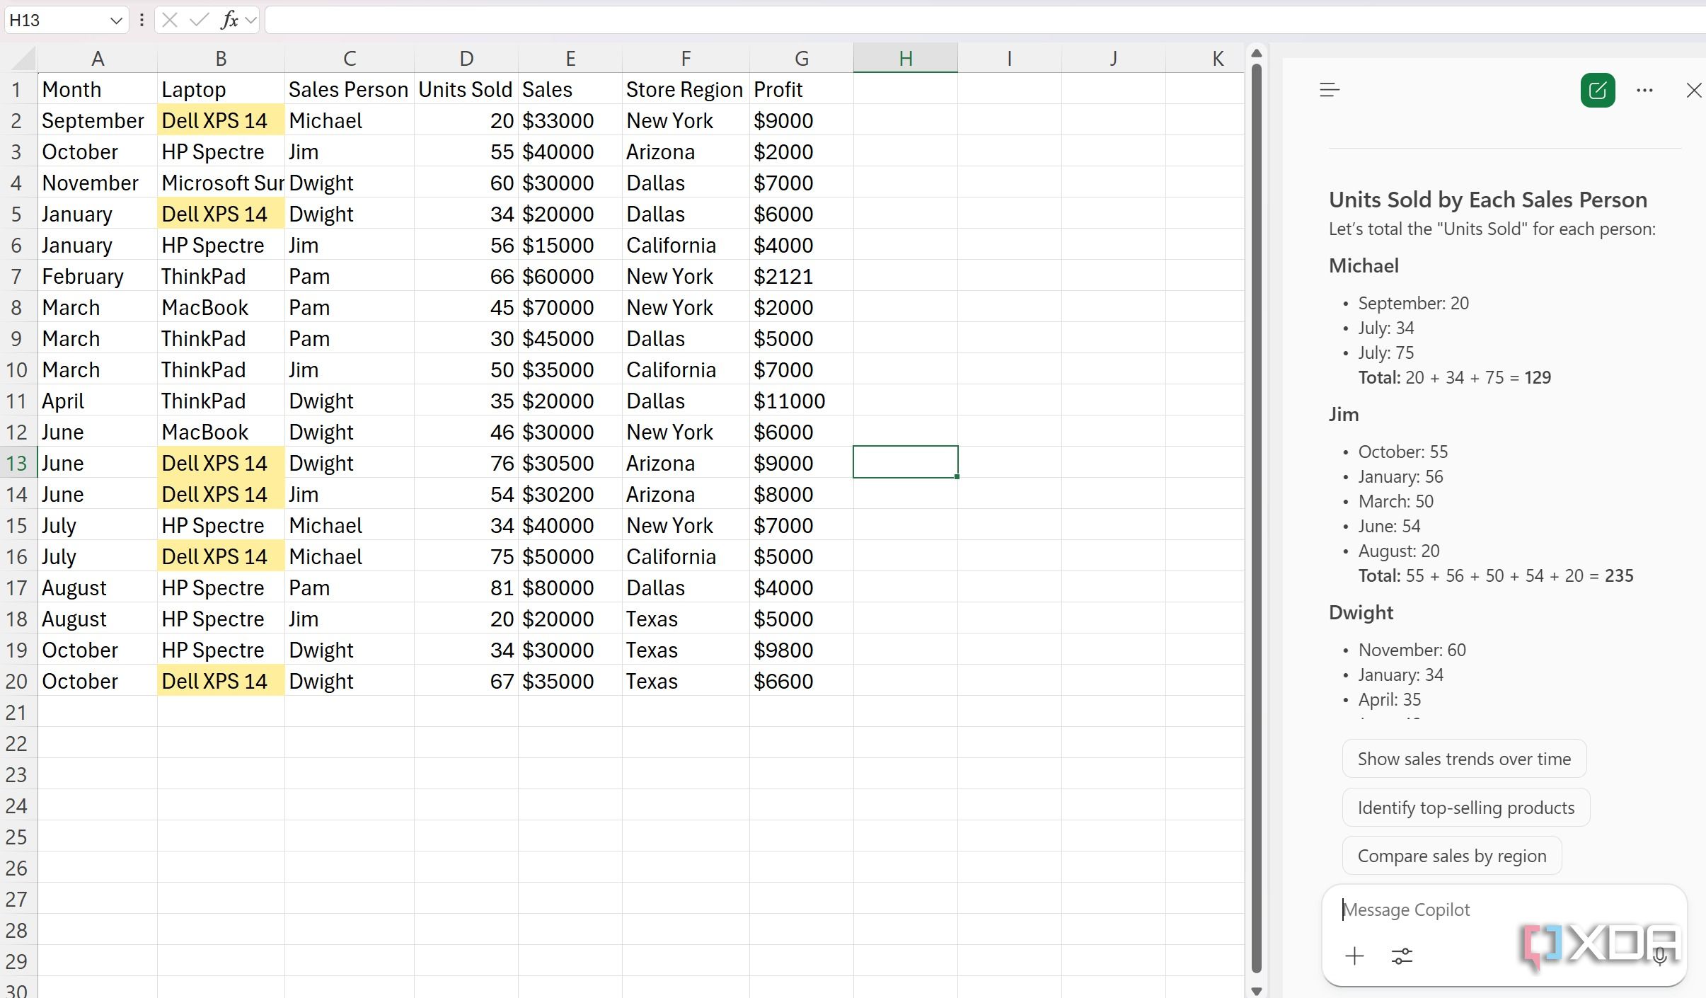The height and width of the screenshot is (998, 1706).
Task: Click the vertical scrollbar thumb
Action: (1257, 518)
